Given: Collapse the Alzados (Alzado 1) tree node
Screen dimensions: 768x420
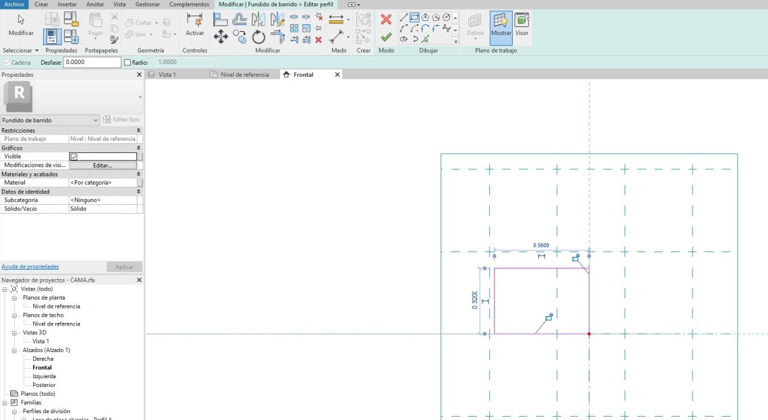Looking at the screenshot, I should (14, 350).
